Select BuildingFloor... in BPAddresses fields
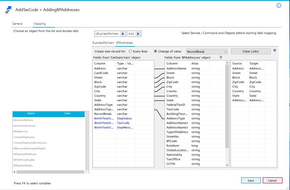The image size is (290, 190). [x=195, y=114]
